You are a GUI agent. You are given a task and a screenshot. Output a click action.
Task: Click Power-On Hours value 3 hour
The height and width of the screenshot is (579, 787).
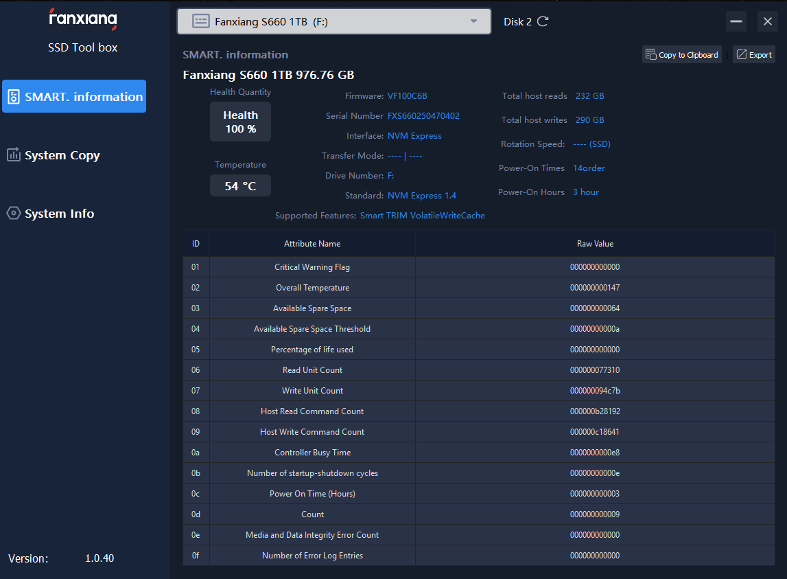coord(586,192)
